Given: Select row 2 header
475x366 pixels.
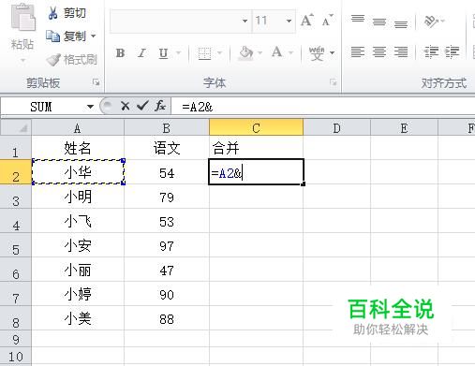Looking at the screenshot, I should [16, 172].
